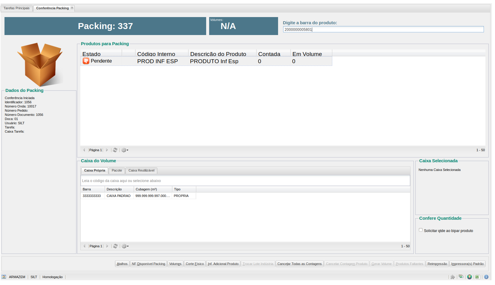Sort by Estado column header
Screen dimensions: 495x285
[101, 53]
